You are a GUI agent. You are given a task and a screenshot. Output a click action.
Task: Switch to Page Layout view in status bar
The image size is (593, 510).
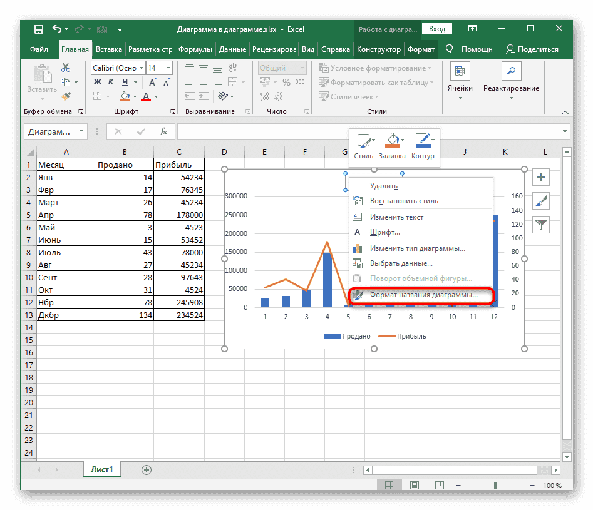(413, 486)
